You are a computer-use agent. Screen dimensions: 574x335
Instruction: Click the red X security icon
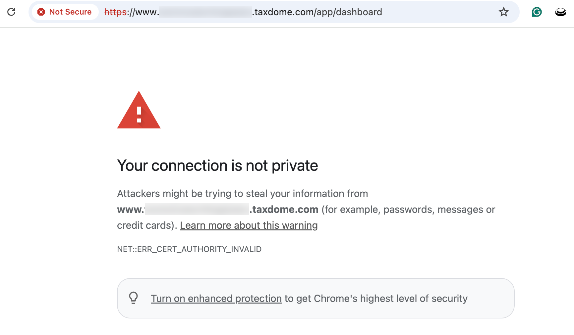[41, 12]
